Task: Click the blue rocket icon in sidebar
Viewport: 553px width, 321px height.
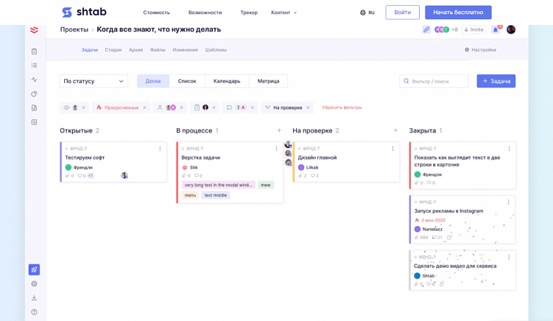Action: [x=34, y=270]
